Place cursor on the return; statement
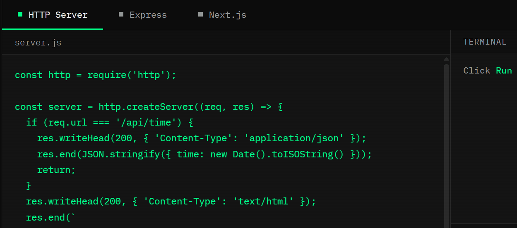The height and width of the screenshot is (228, 517). pos(56,170)
